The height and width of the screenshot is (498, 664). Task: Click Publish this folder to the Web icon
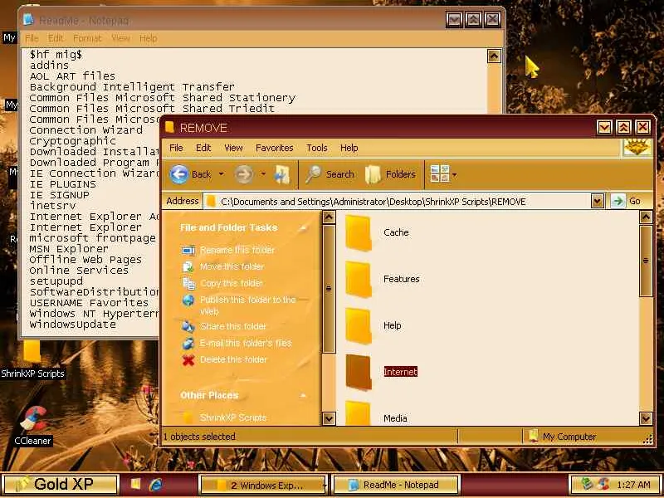click(188, 300)
